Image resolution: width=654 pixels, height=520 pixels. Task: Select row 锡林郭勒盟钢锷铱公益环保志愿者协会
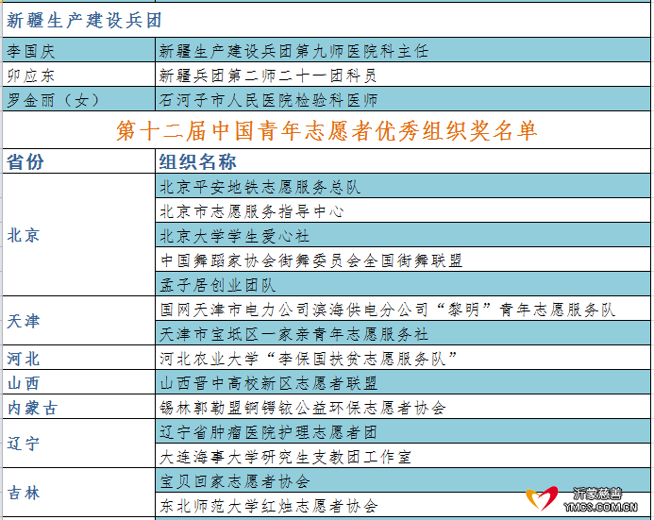(403, 407)
